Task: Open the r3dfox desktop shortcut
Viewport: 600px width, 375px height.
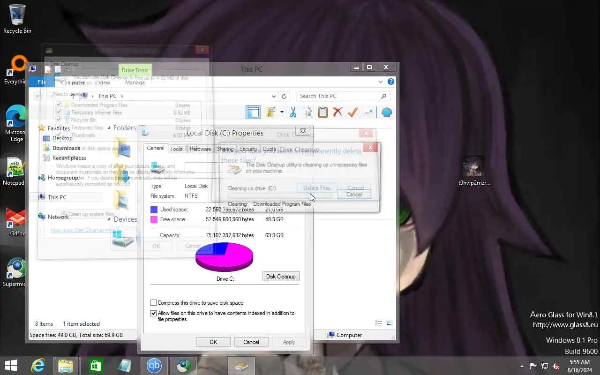Action: 15,222
